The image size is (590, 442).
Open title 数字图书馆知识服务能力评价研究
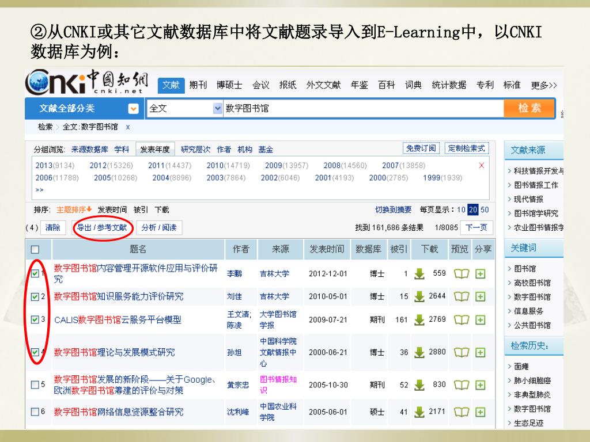coord(119,296)
